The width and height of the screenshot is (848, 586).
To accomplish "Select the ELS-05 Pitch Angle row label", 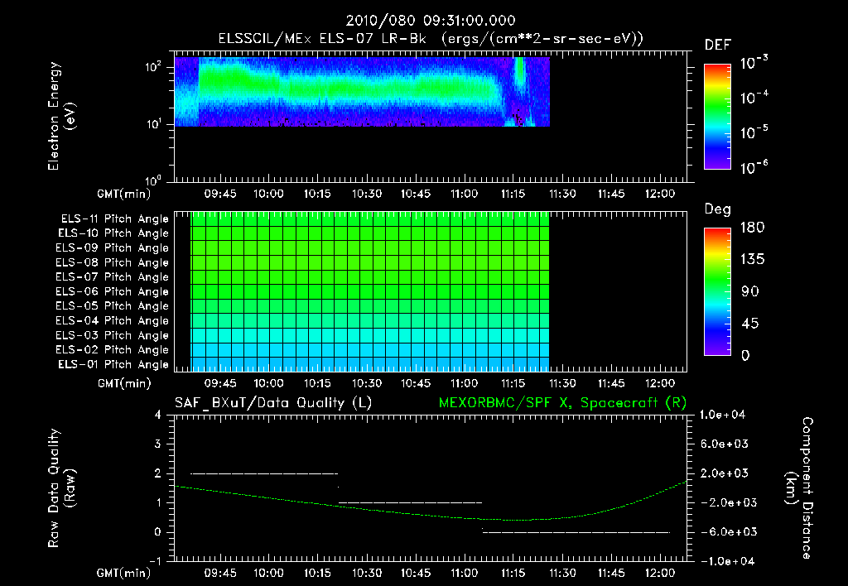I will coord(113,306).
